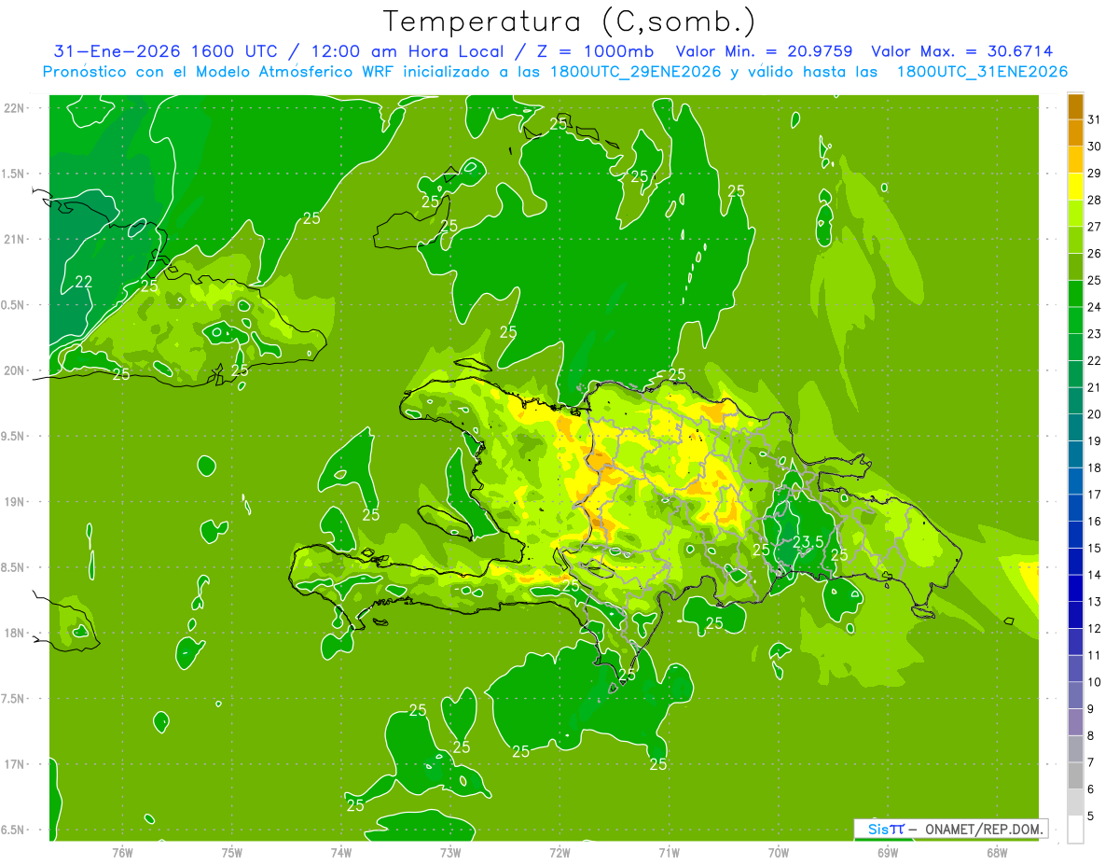The width and height of the screenshot is (1119, 865).
Task: Click the '23.5' contour label on the map
Action: 808,542
